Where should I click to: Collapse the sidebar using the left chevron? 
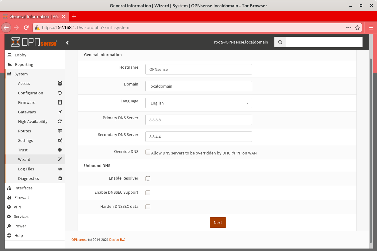tap(67, 43)
